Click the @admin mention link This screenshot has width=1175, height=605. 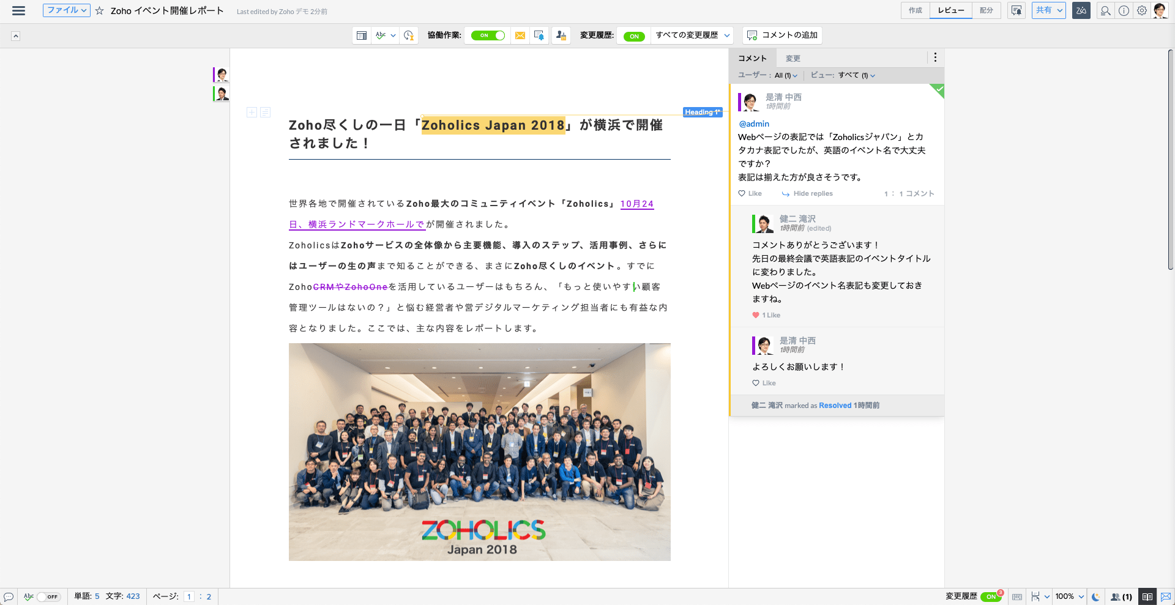(x=754, y=124)
